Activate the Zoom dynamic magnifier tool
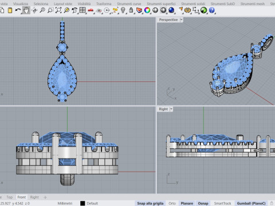Screen dimensions: 275x206 click(x=42, y=10)
